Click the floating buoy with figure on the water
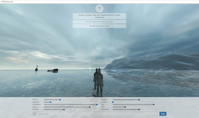 (x=37, y=68)
